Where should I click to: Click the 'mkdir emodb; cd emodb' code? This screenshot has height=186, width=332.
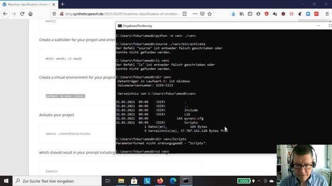pyautogui.click(x=63, y=58)
